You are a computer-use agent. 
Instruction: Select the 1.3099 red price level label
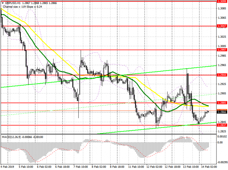click(222, 1)
